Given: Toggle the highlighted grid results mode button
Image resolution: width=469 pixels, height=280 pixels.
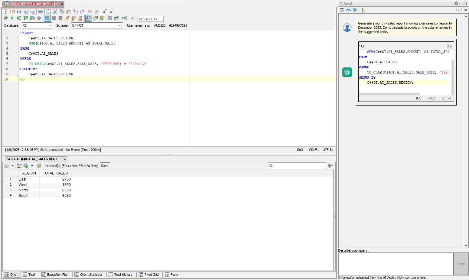Looking at the screenshot, I should click(89, 18).
